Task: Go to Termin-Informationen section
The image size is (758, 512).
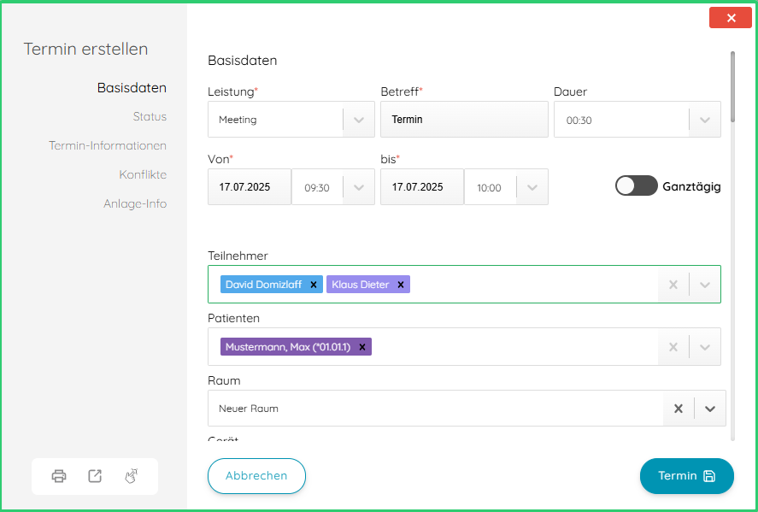Action: click(x=108, y=145)
